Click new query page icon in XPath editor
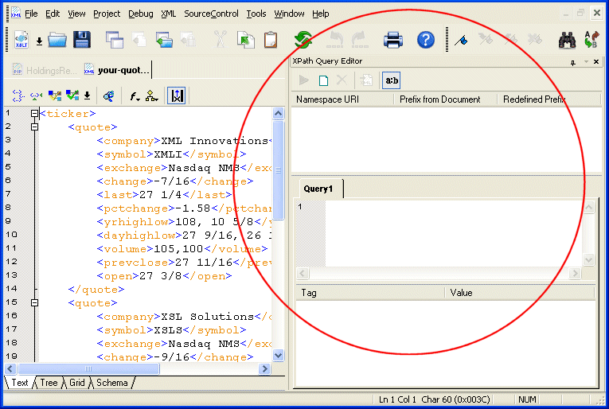This screenshot has width=609, height=409. 323,80
